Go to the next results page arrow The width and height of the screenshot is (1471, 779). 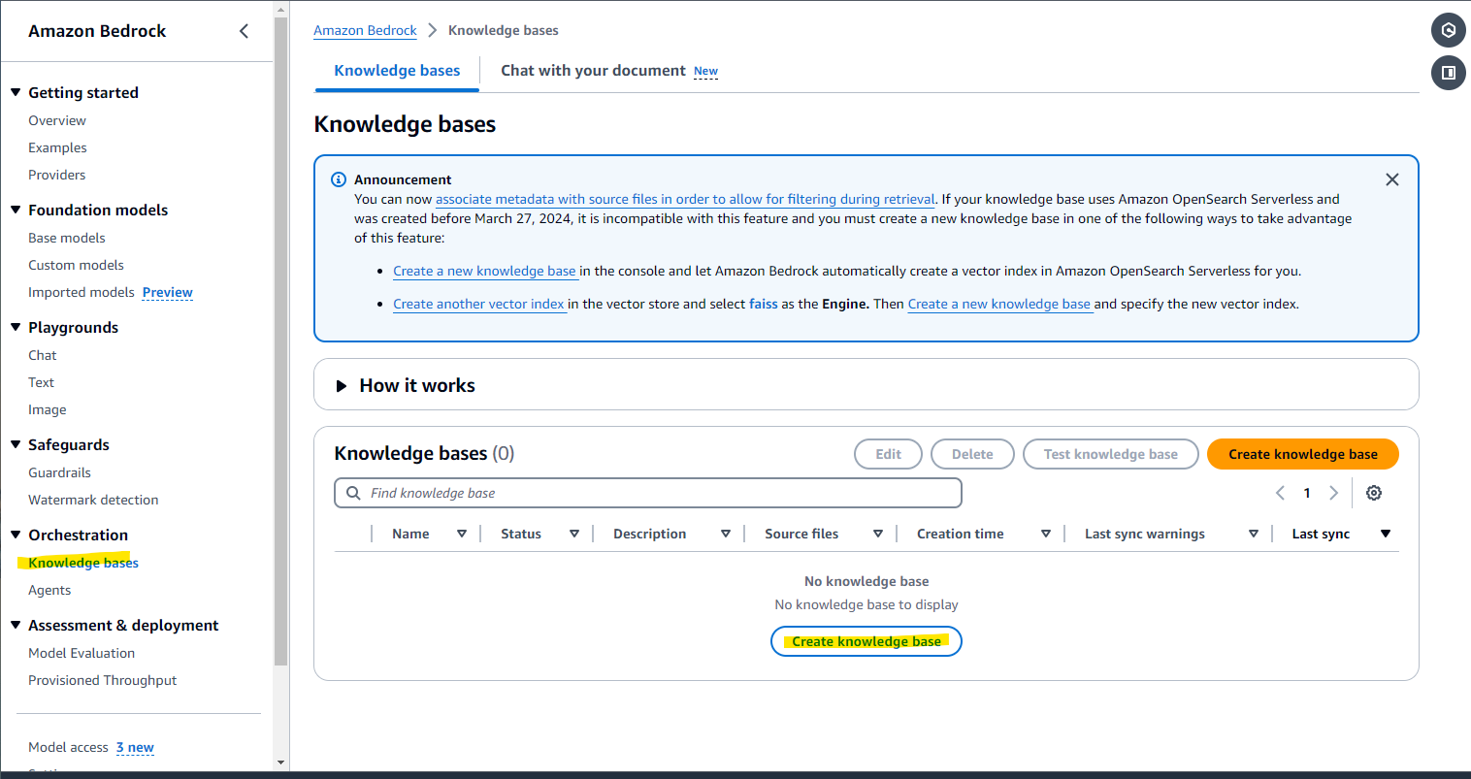tap(1333, 493)
